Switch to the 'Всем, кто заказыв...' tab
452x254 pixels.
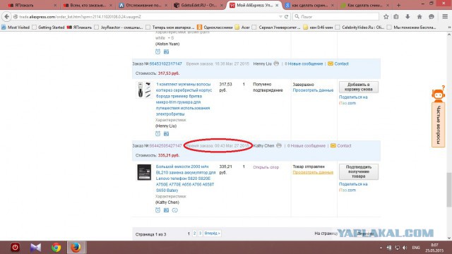point(88,5)
